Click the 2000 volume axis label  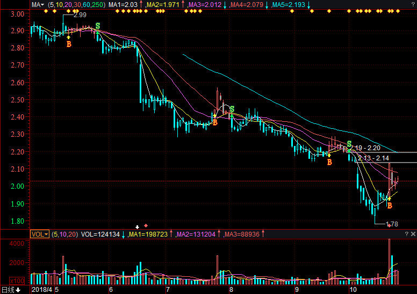tap(17, 263)
